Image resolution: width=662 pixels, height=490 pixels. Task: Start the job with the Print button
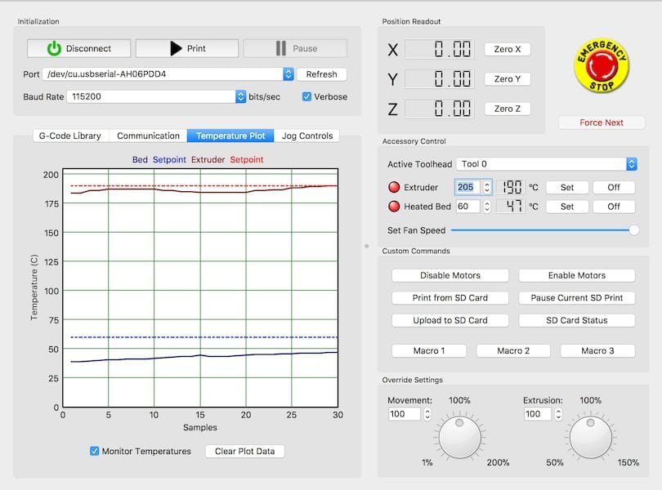(186, 48)
